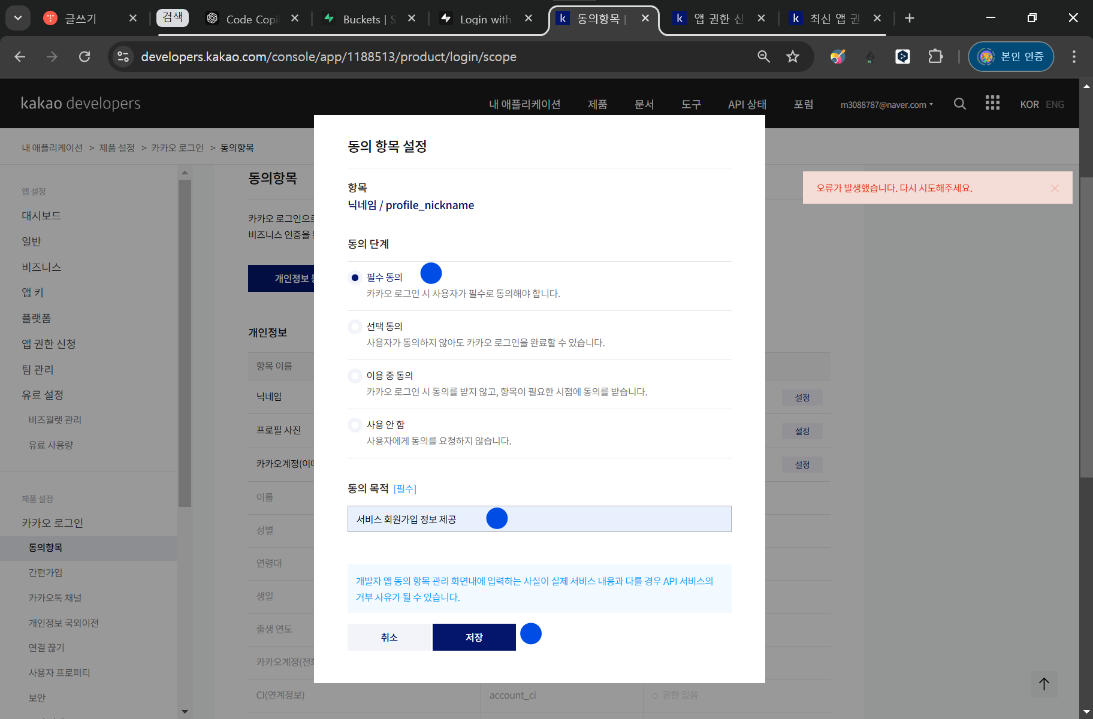Screen dimensions: 1093x719
Task: Go forward in browser history
Action: coord(52,56)
